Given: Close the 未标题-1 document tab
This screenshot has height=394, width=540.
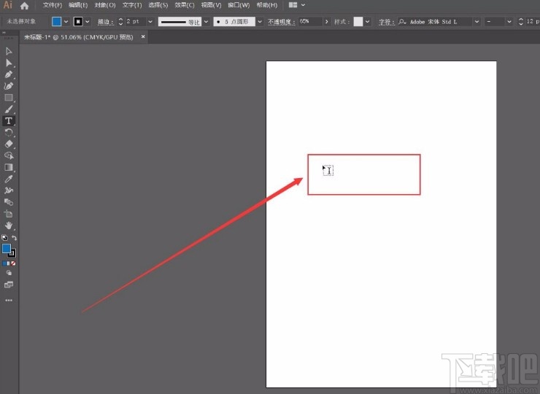Looking at the screenshot, I should tap(143, 36).
